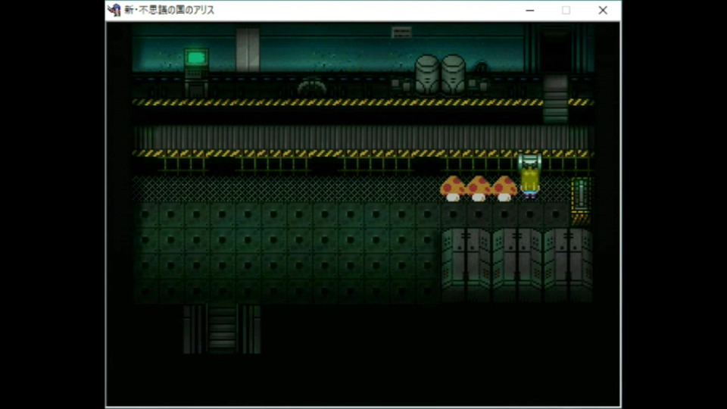Click the right cylindrical storage tank
The height and width of the screenshot is (409, 727).
tap(453, 75)
